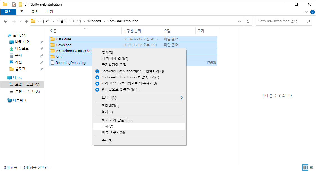Image resolution: width=316 pixels, height=171 pixels.
Task: Open 다운로드 in the navigation pane
Action: [x=22, y=48]
